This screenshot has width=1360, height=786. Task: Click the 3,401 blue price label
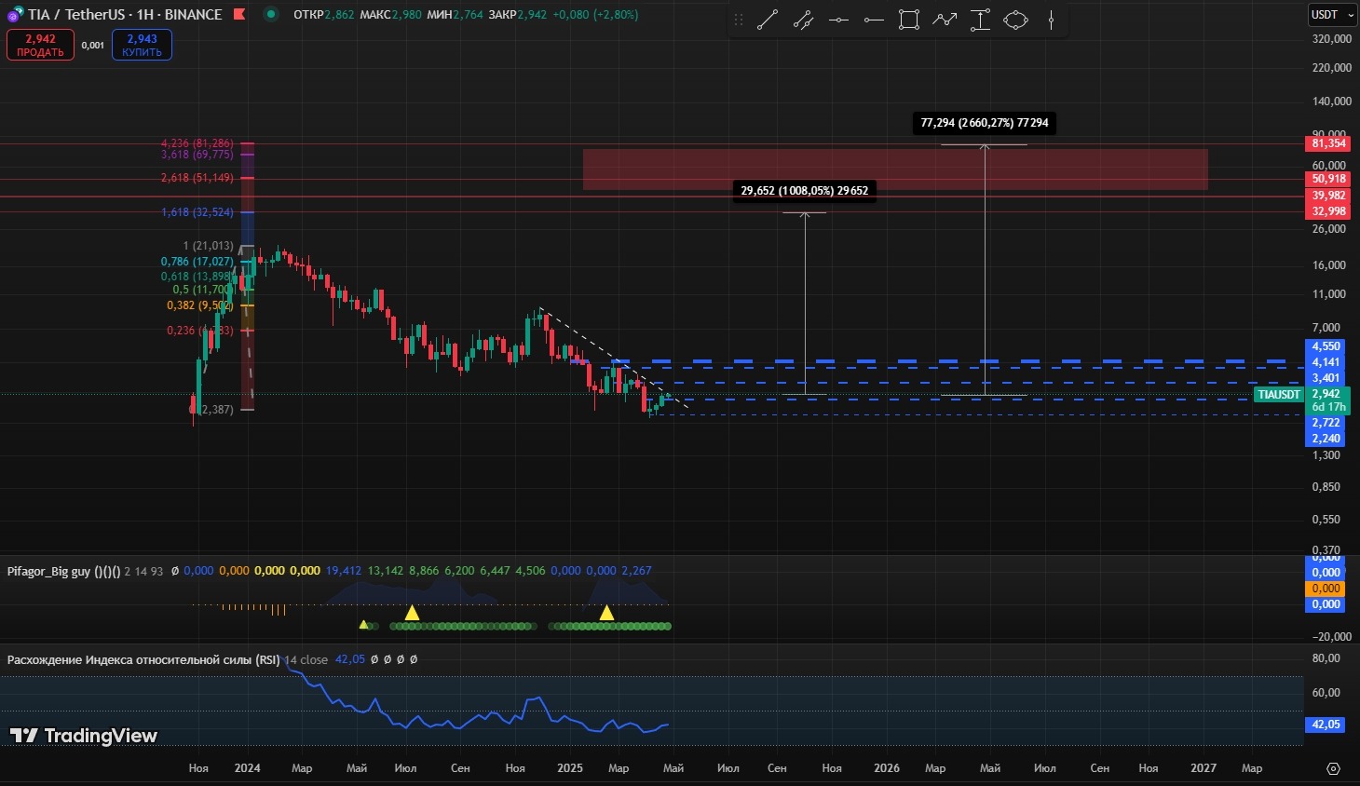1326,378
